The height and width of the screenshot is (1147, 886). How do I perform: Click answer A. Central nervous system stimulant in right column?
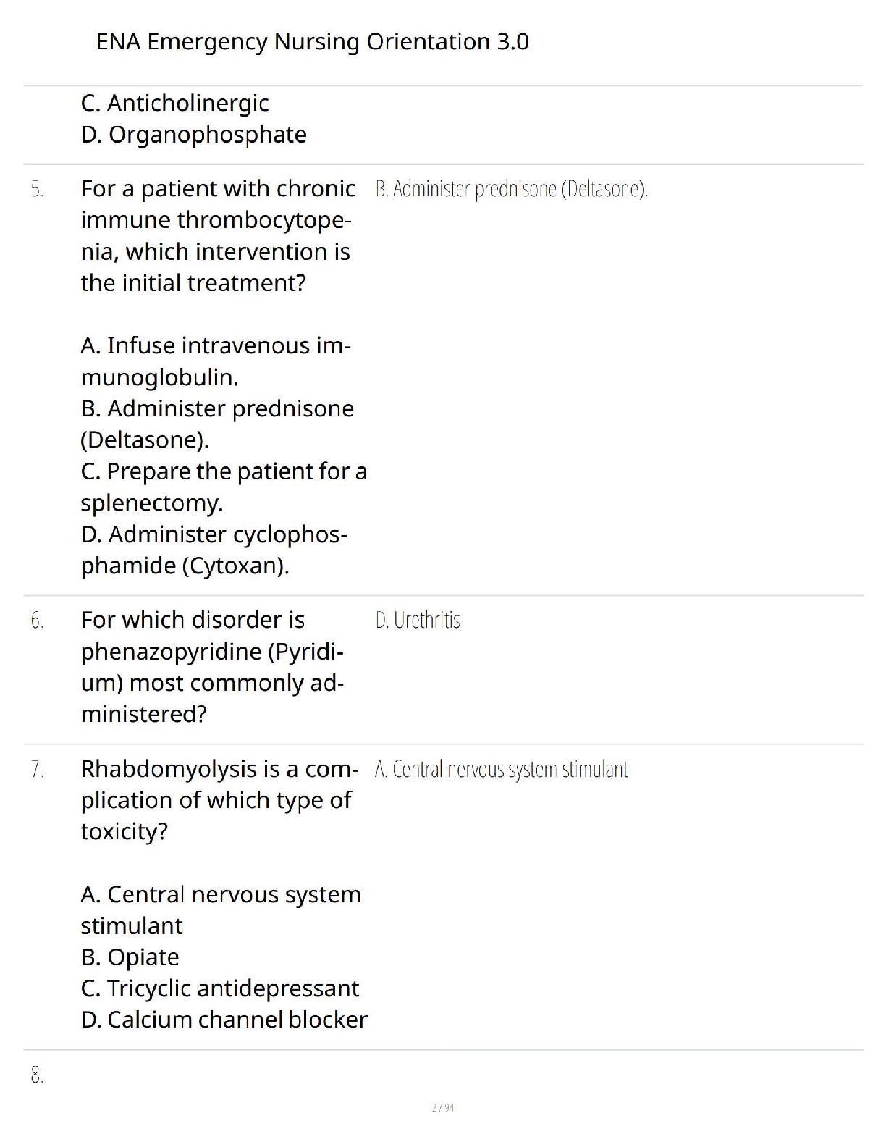coord(501,770)
